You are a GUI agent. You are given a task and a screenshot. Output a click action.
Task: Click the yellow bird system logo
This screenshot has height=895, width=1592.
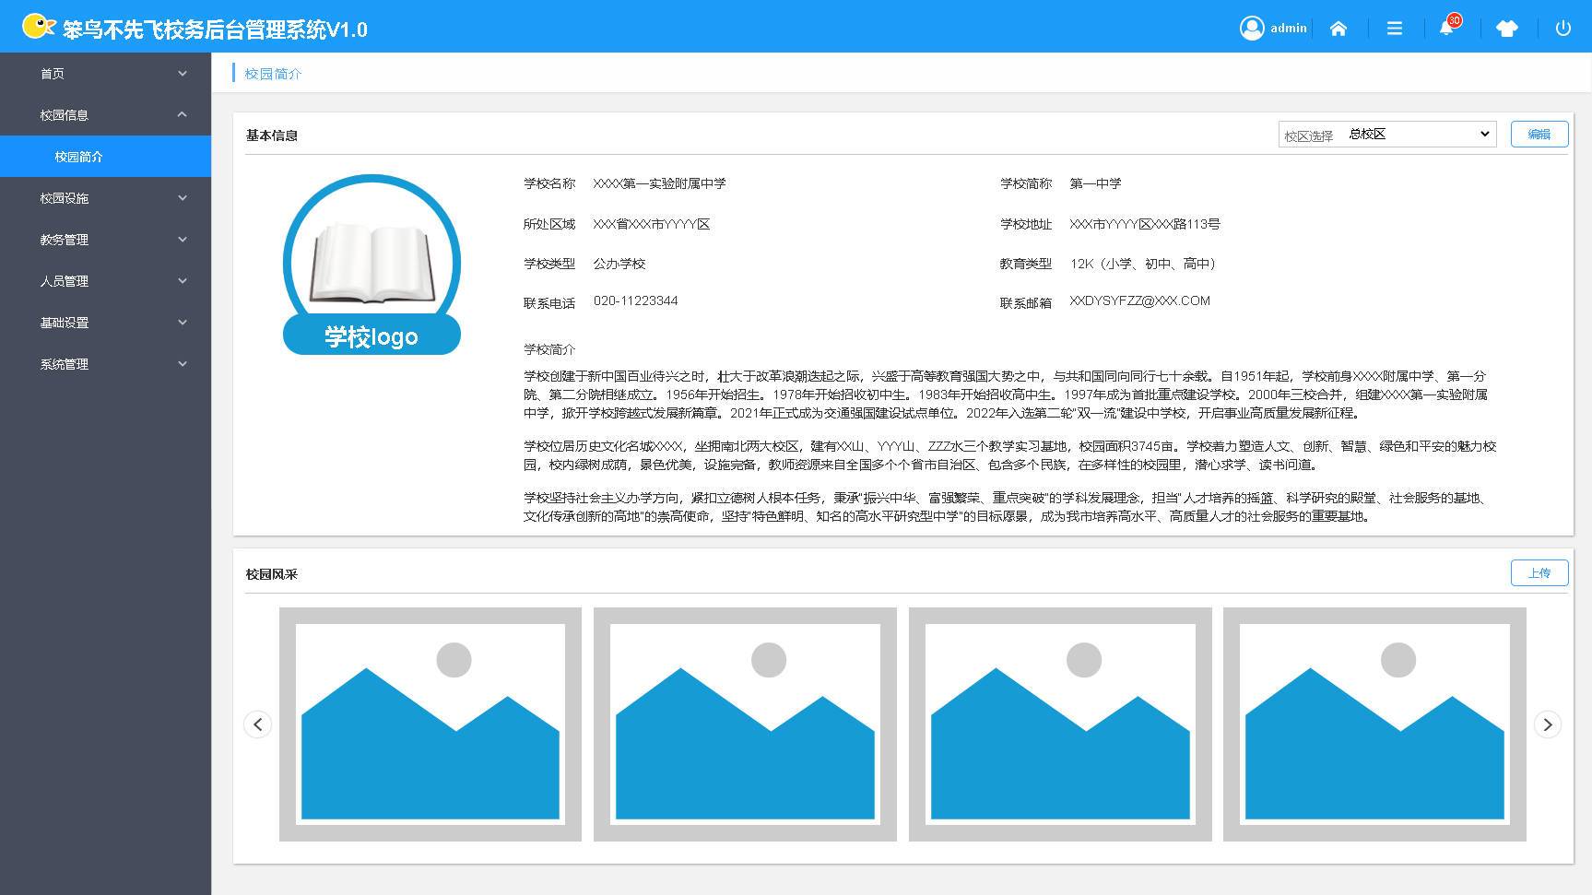38,27
